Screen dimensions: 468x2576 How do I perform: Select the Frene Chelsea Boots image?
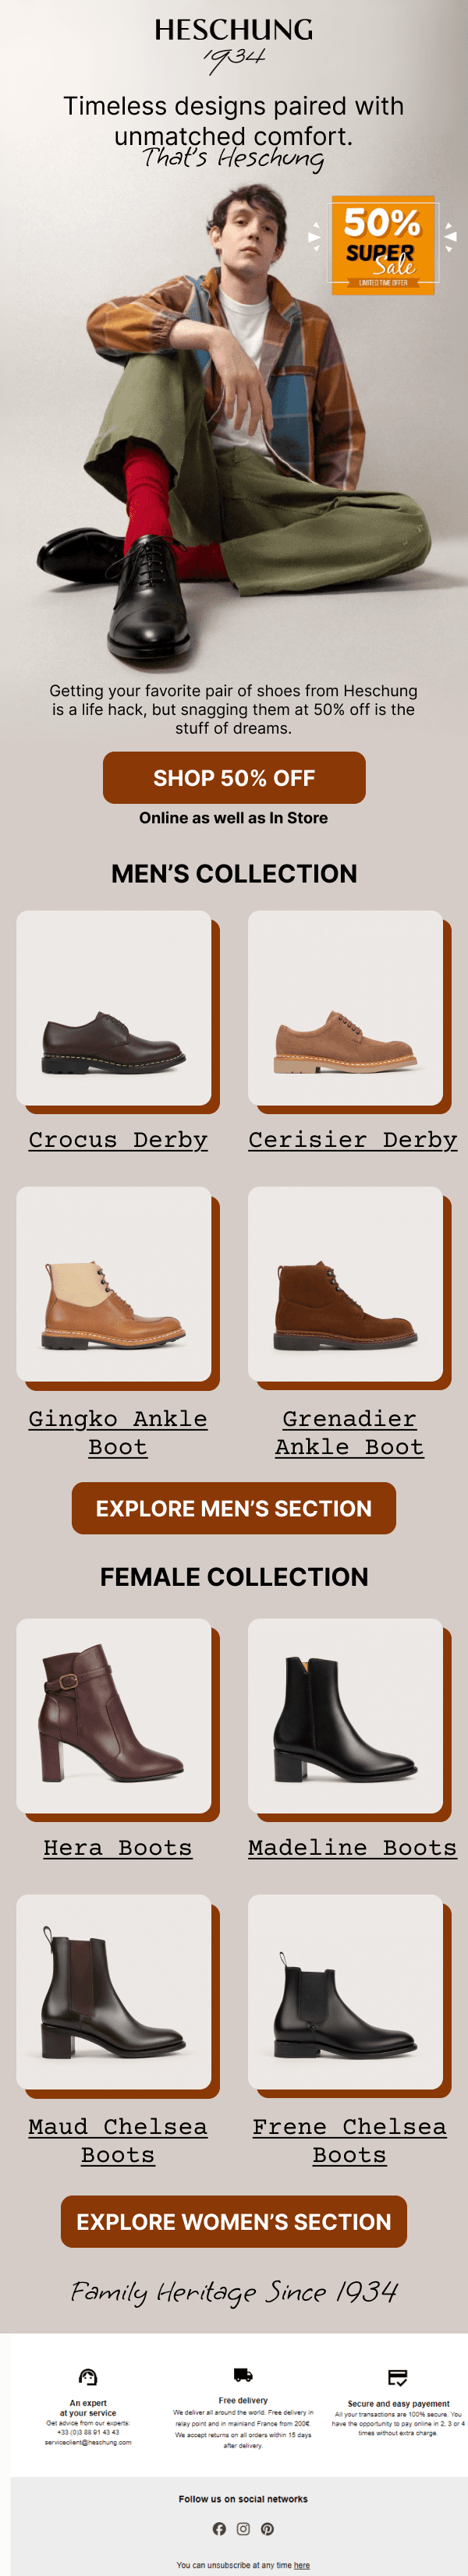(x=349, y=1996)
